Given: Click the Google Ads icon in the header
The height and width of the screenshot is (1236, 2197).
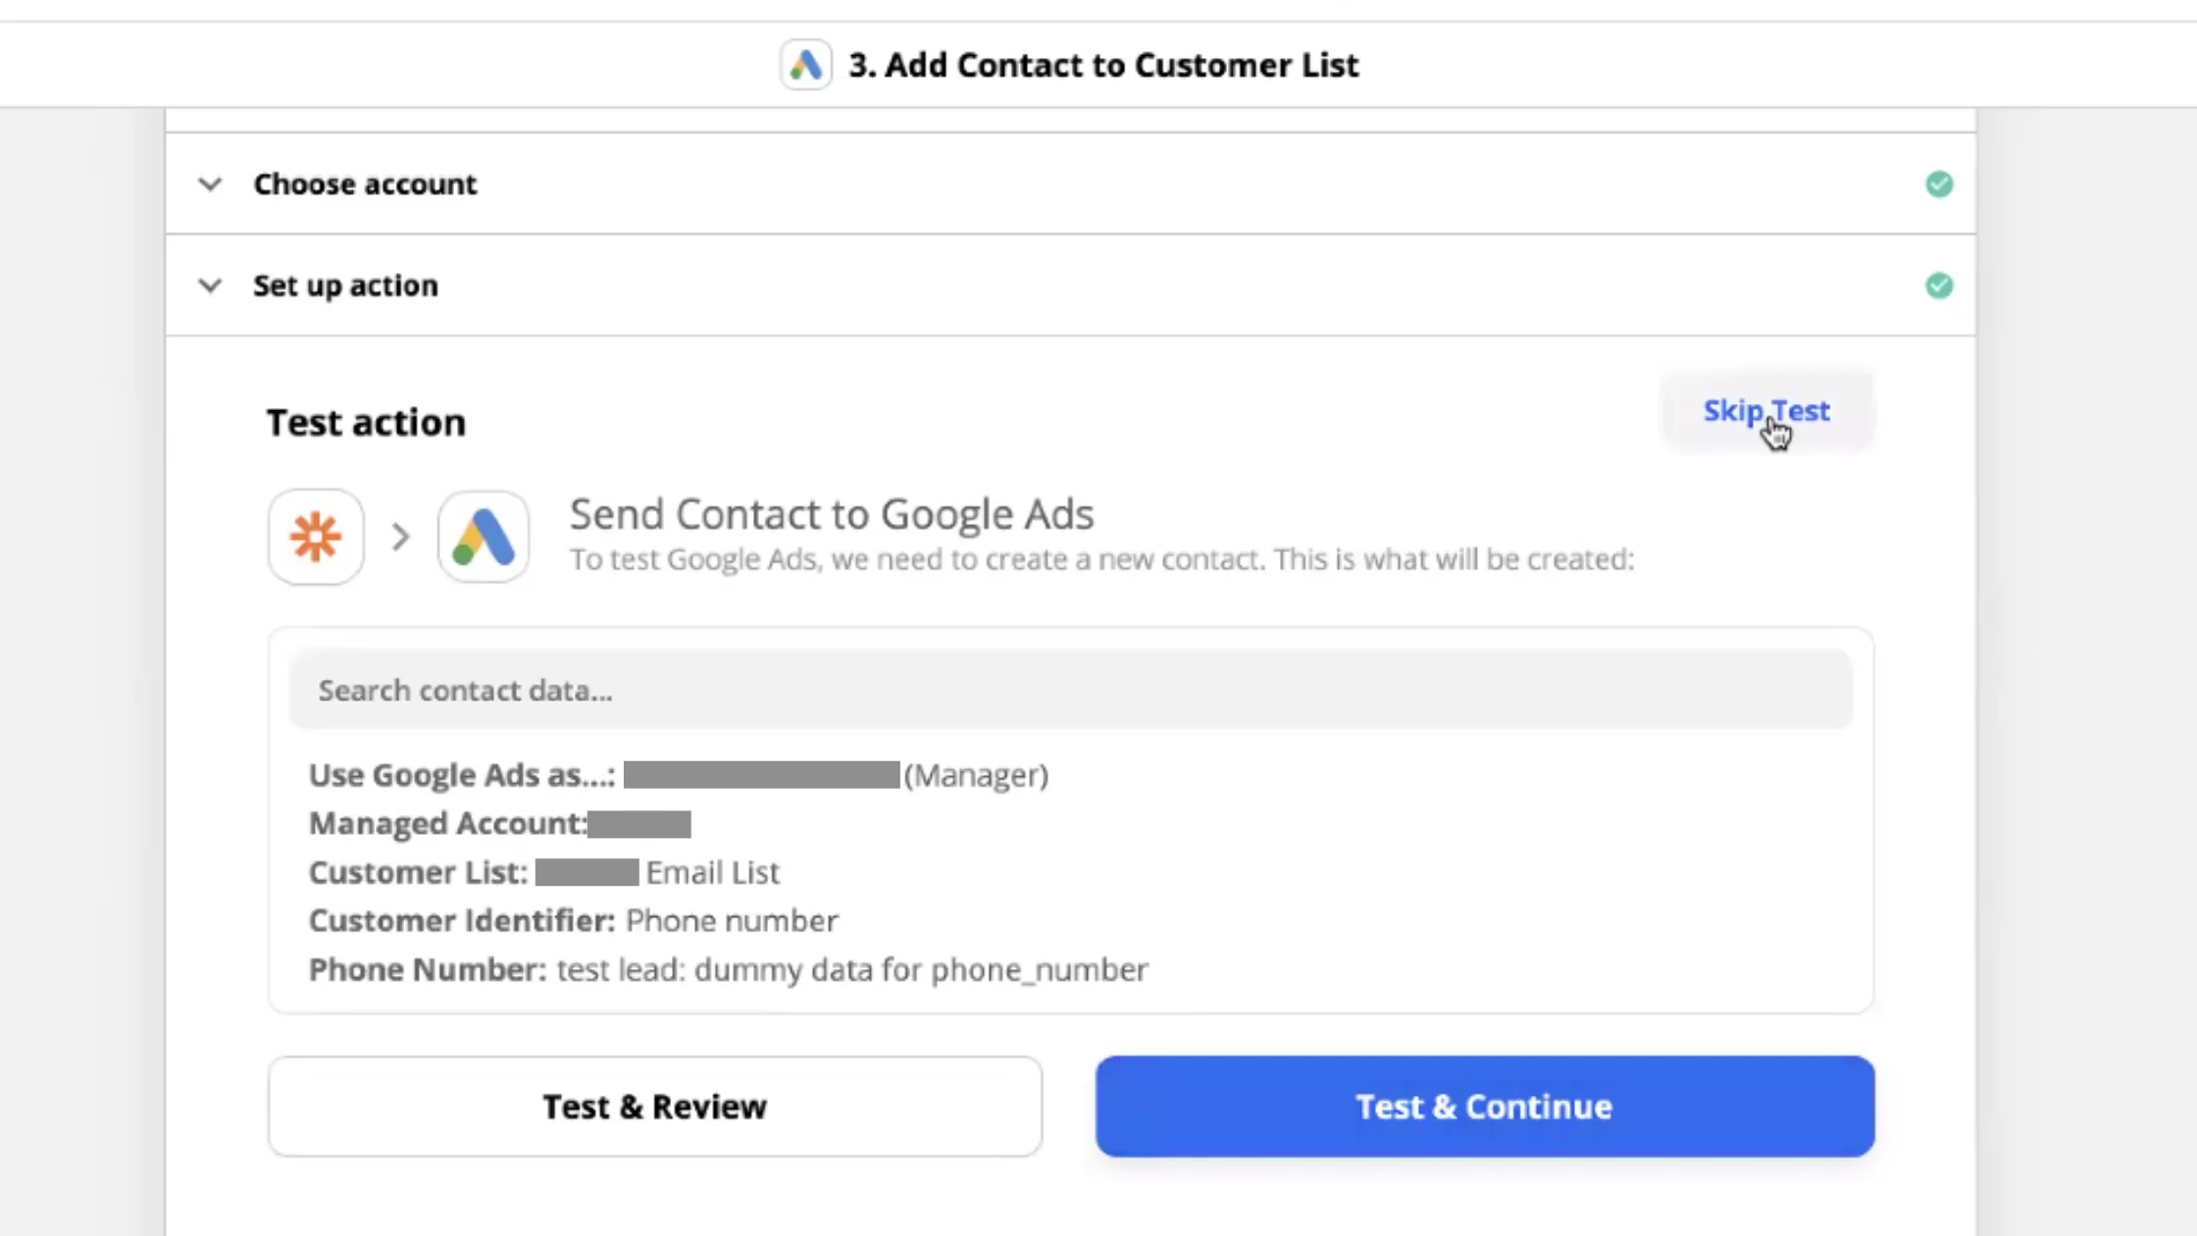Looking at the screenshot, I should point(806,64).
